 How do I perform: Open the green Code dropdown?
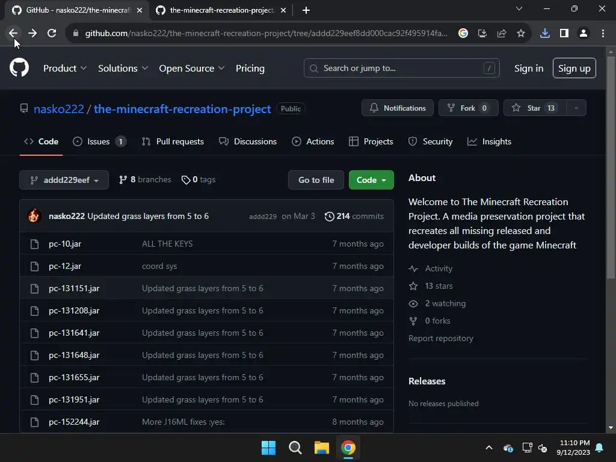(371, 180)
